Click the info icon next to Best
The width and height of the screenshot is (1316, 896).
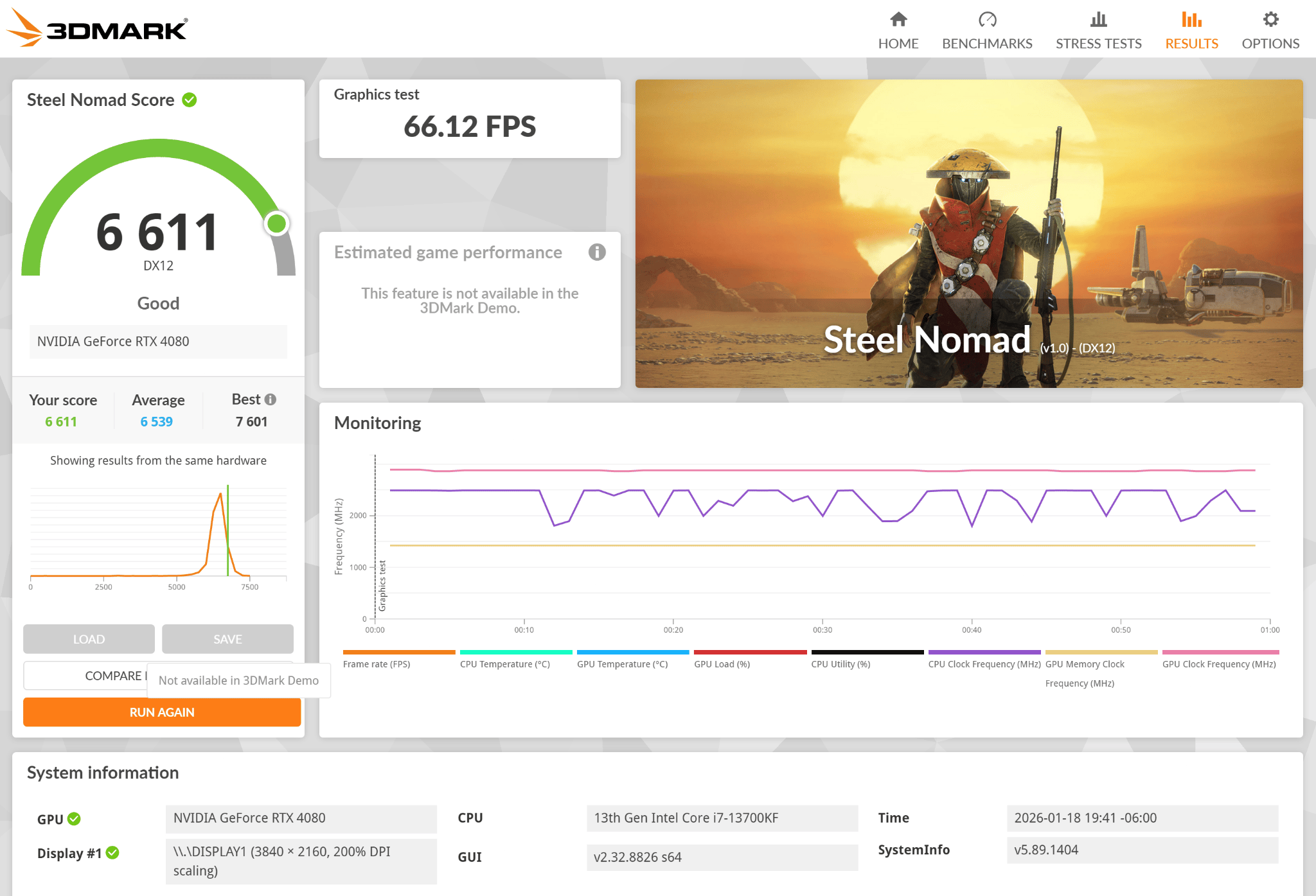271,400
